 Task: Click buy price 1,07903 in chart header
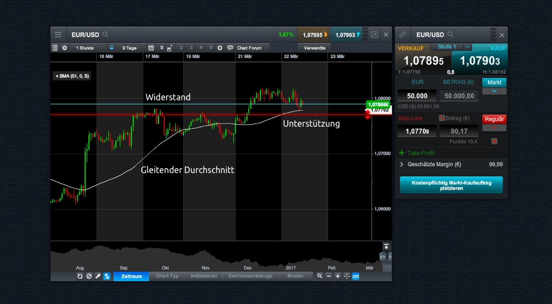(346, 35)
